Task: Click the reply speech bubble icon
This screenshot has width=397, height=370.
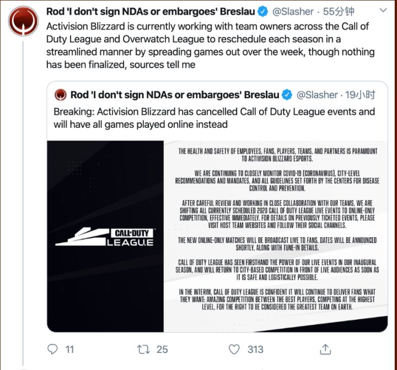Action: 53,349
